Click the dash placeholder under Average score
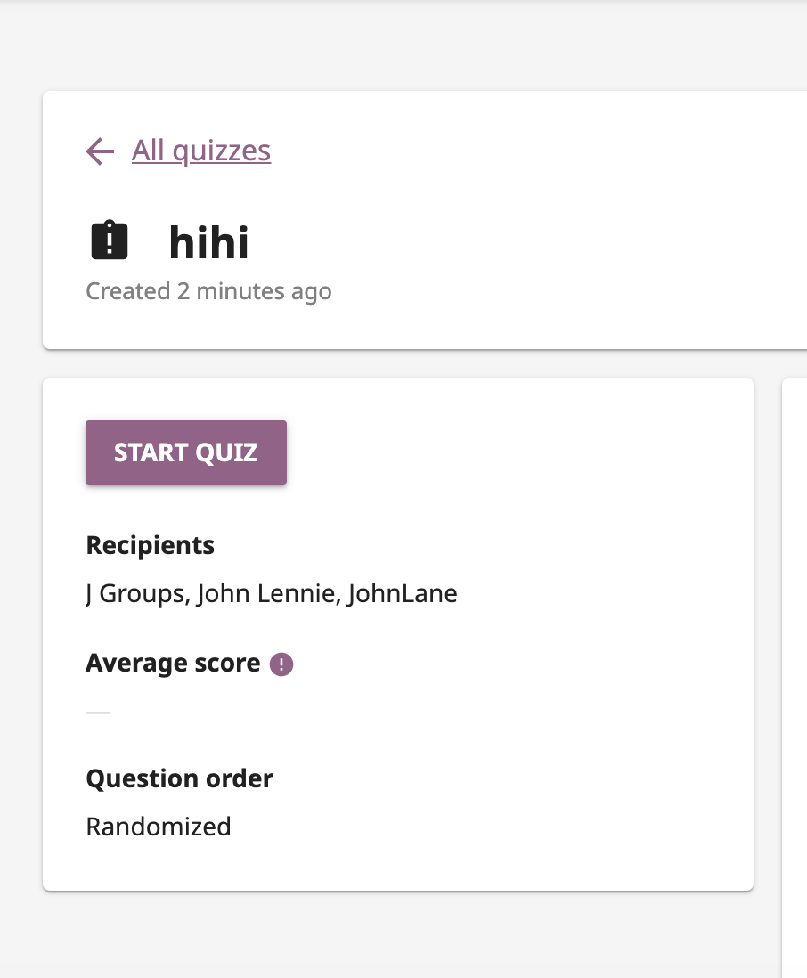Image resolution: width=807 pixels, height=978 pixels. (x=98, y=712)
